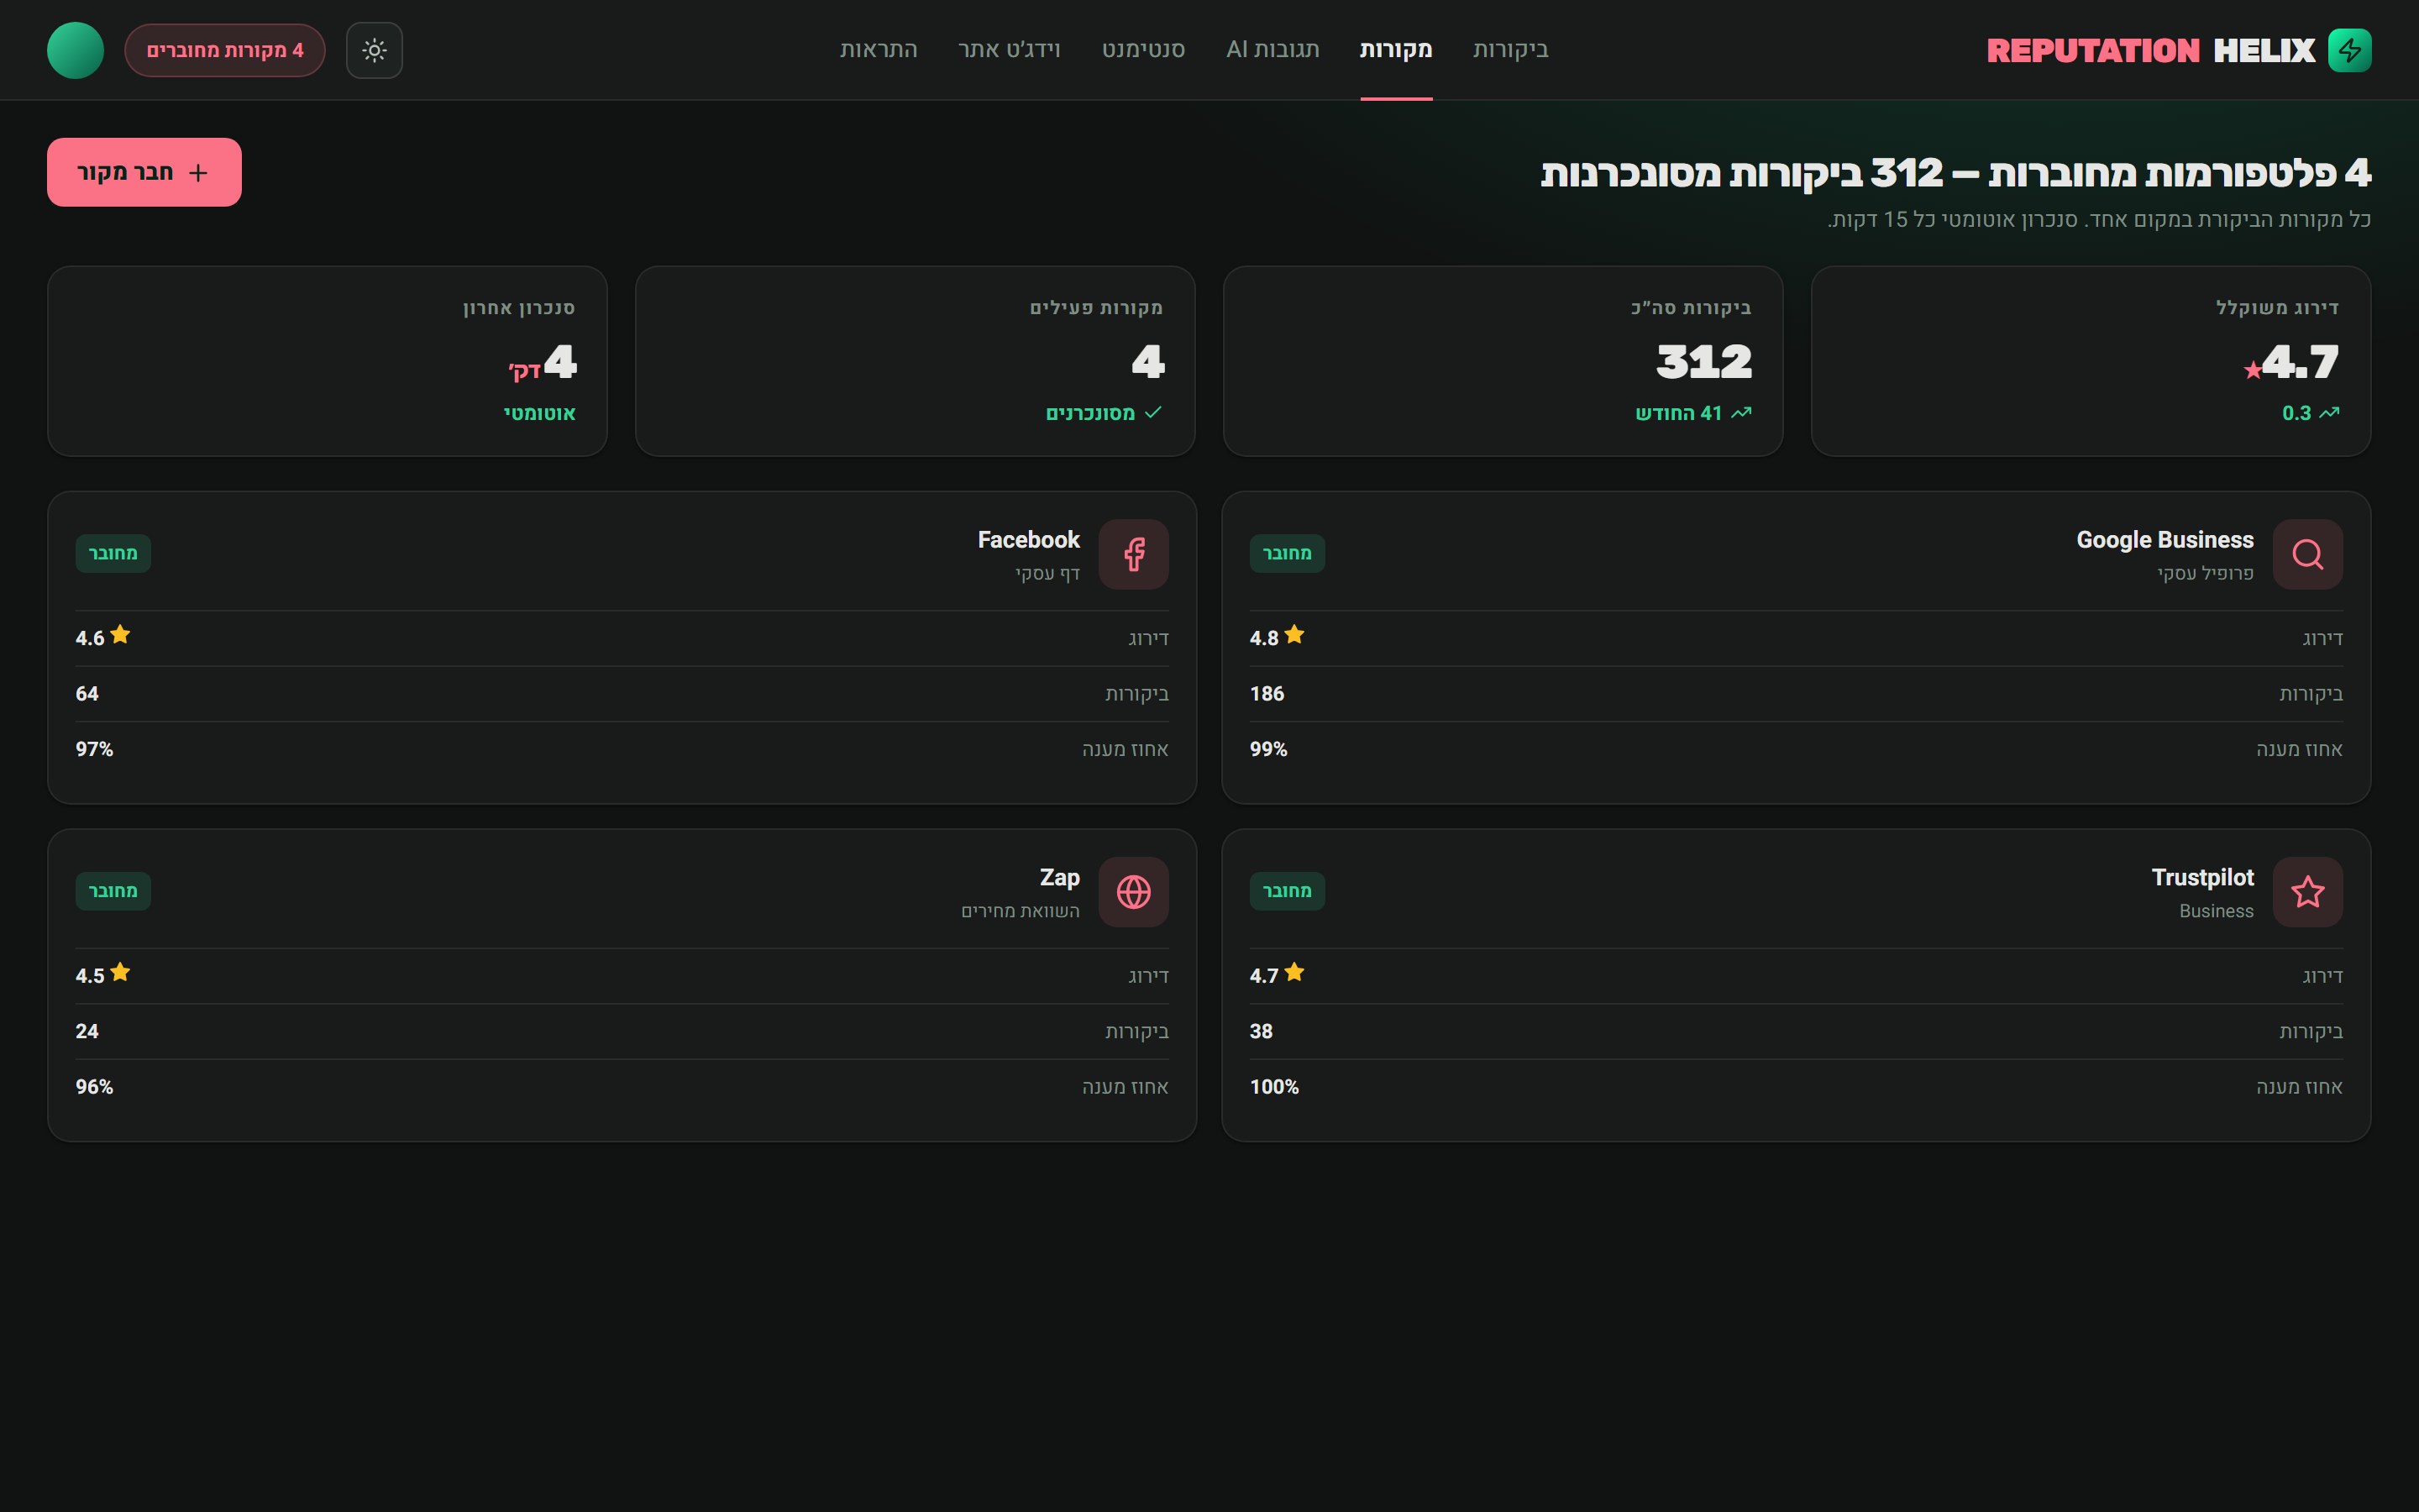Click the Reputation Helix lightning logo icon
The image size is (2419, 1512).
[2349, 50]
